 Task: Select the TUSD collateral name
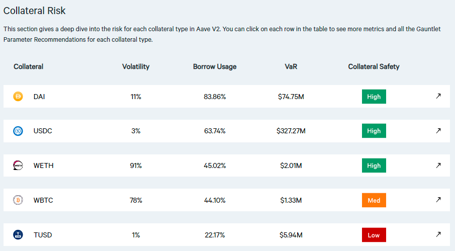coord(43,235)
